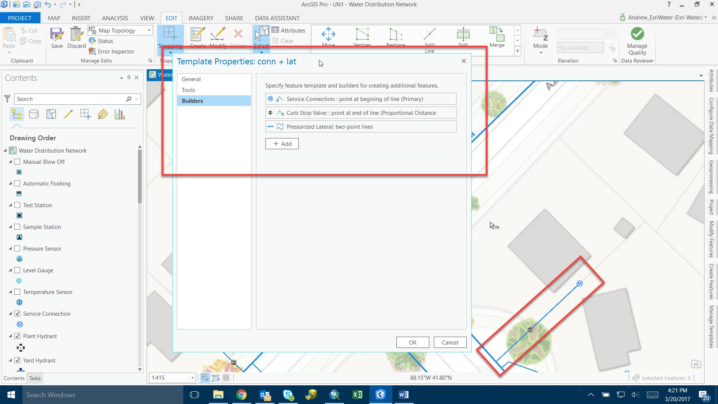
Task: Click the Copy tool in Clipboard
Action: [x=31, y=41]
